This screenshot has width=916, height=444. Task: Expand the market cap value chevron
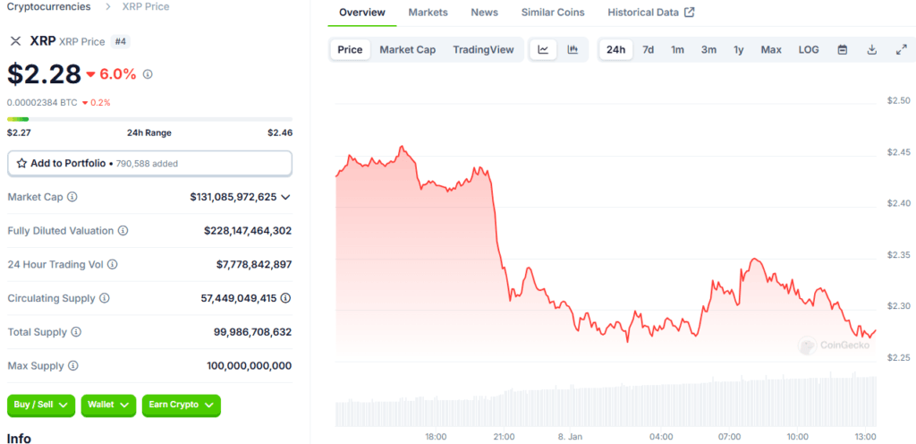coord(285,198)
